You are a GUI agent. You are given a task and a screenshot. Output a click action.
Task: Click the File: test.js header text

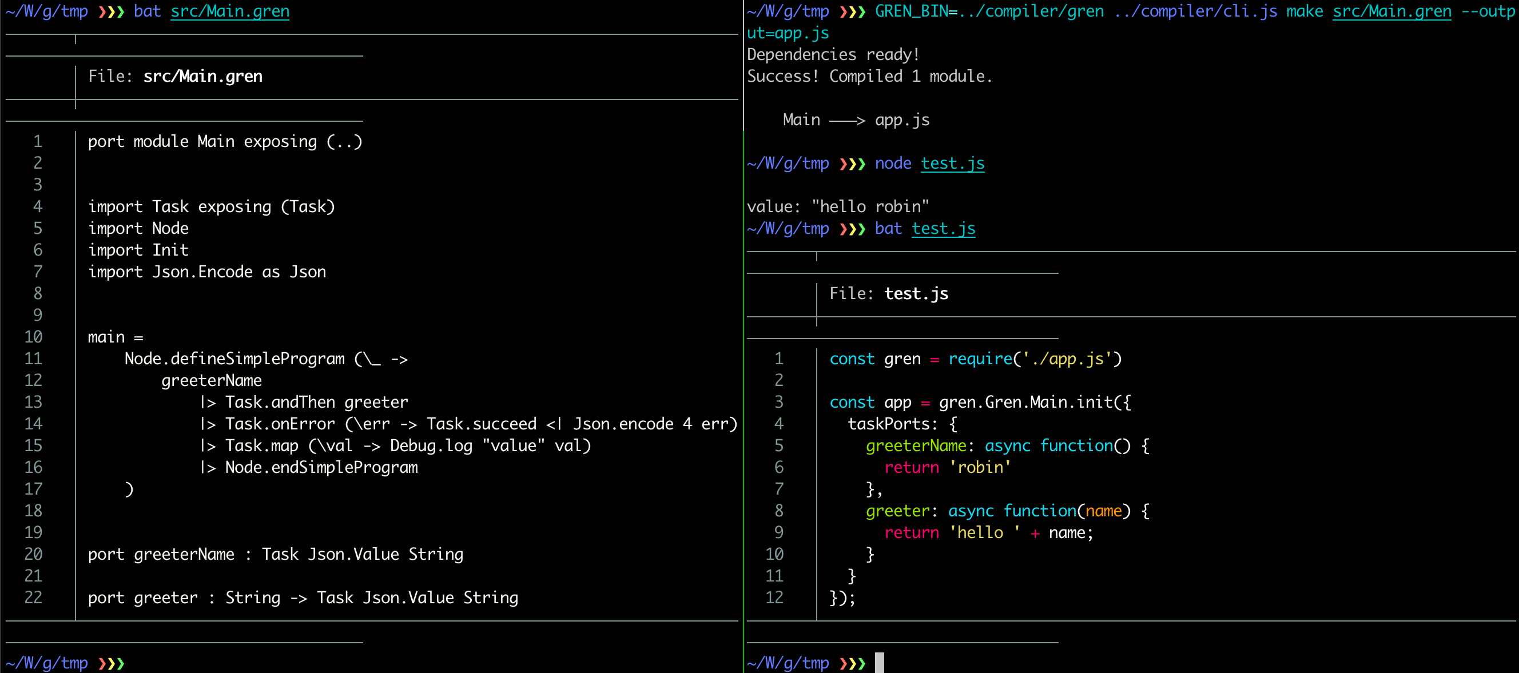(x=888, y=293)
